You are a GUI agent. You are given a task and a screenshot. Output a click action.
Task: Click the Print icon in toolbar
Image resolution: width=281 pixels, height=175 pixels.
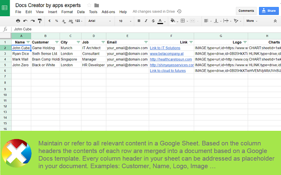click(x=18, y=21)
